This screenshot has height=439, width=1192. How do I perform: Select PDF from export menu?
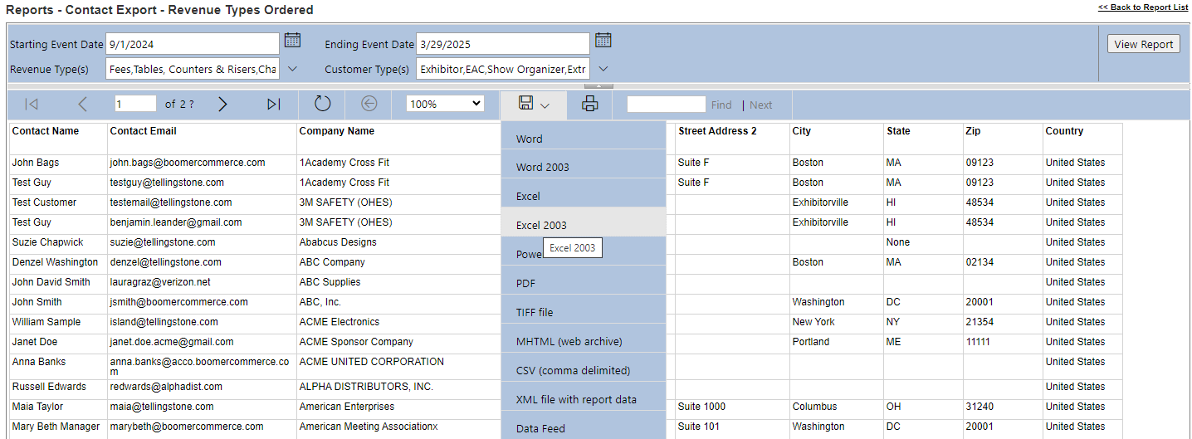(526, 284)
